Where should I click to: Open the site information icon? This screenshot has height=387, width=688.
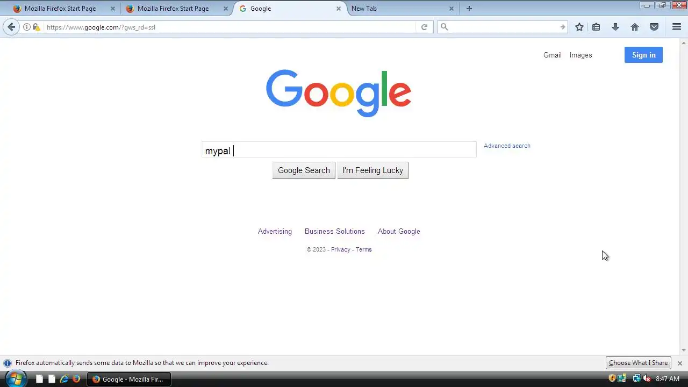pos(27,27)
